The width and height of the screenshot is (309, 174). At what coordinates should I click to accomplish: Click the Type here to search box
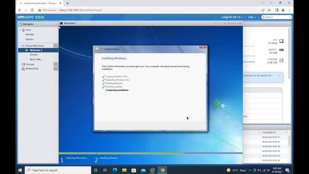pos(58,170)
